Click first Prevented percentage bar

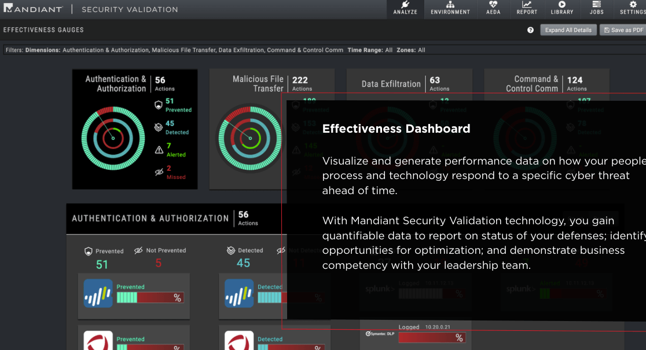pos(150,298)
